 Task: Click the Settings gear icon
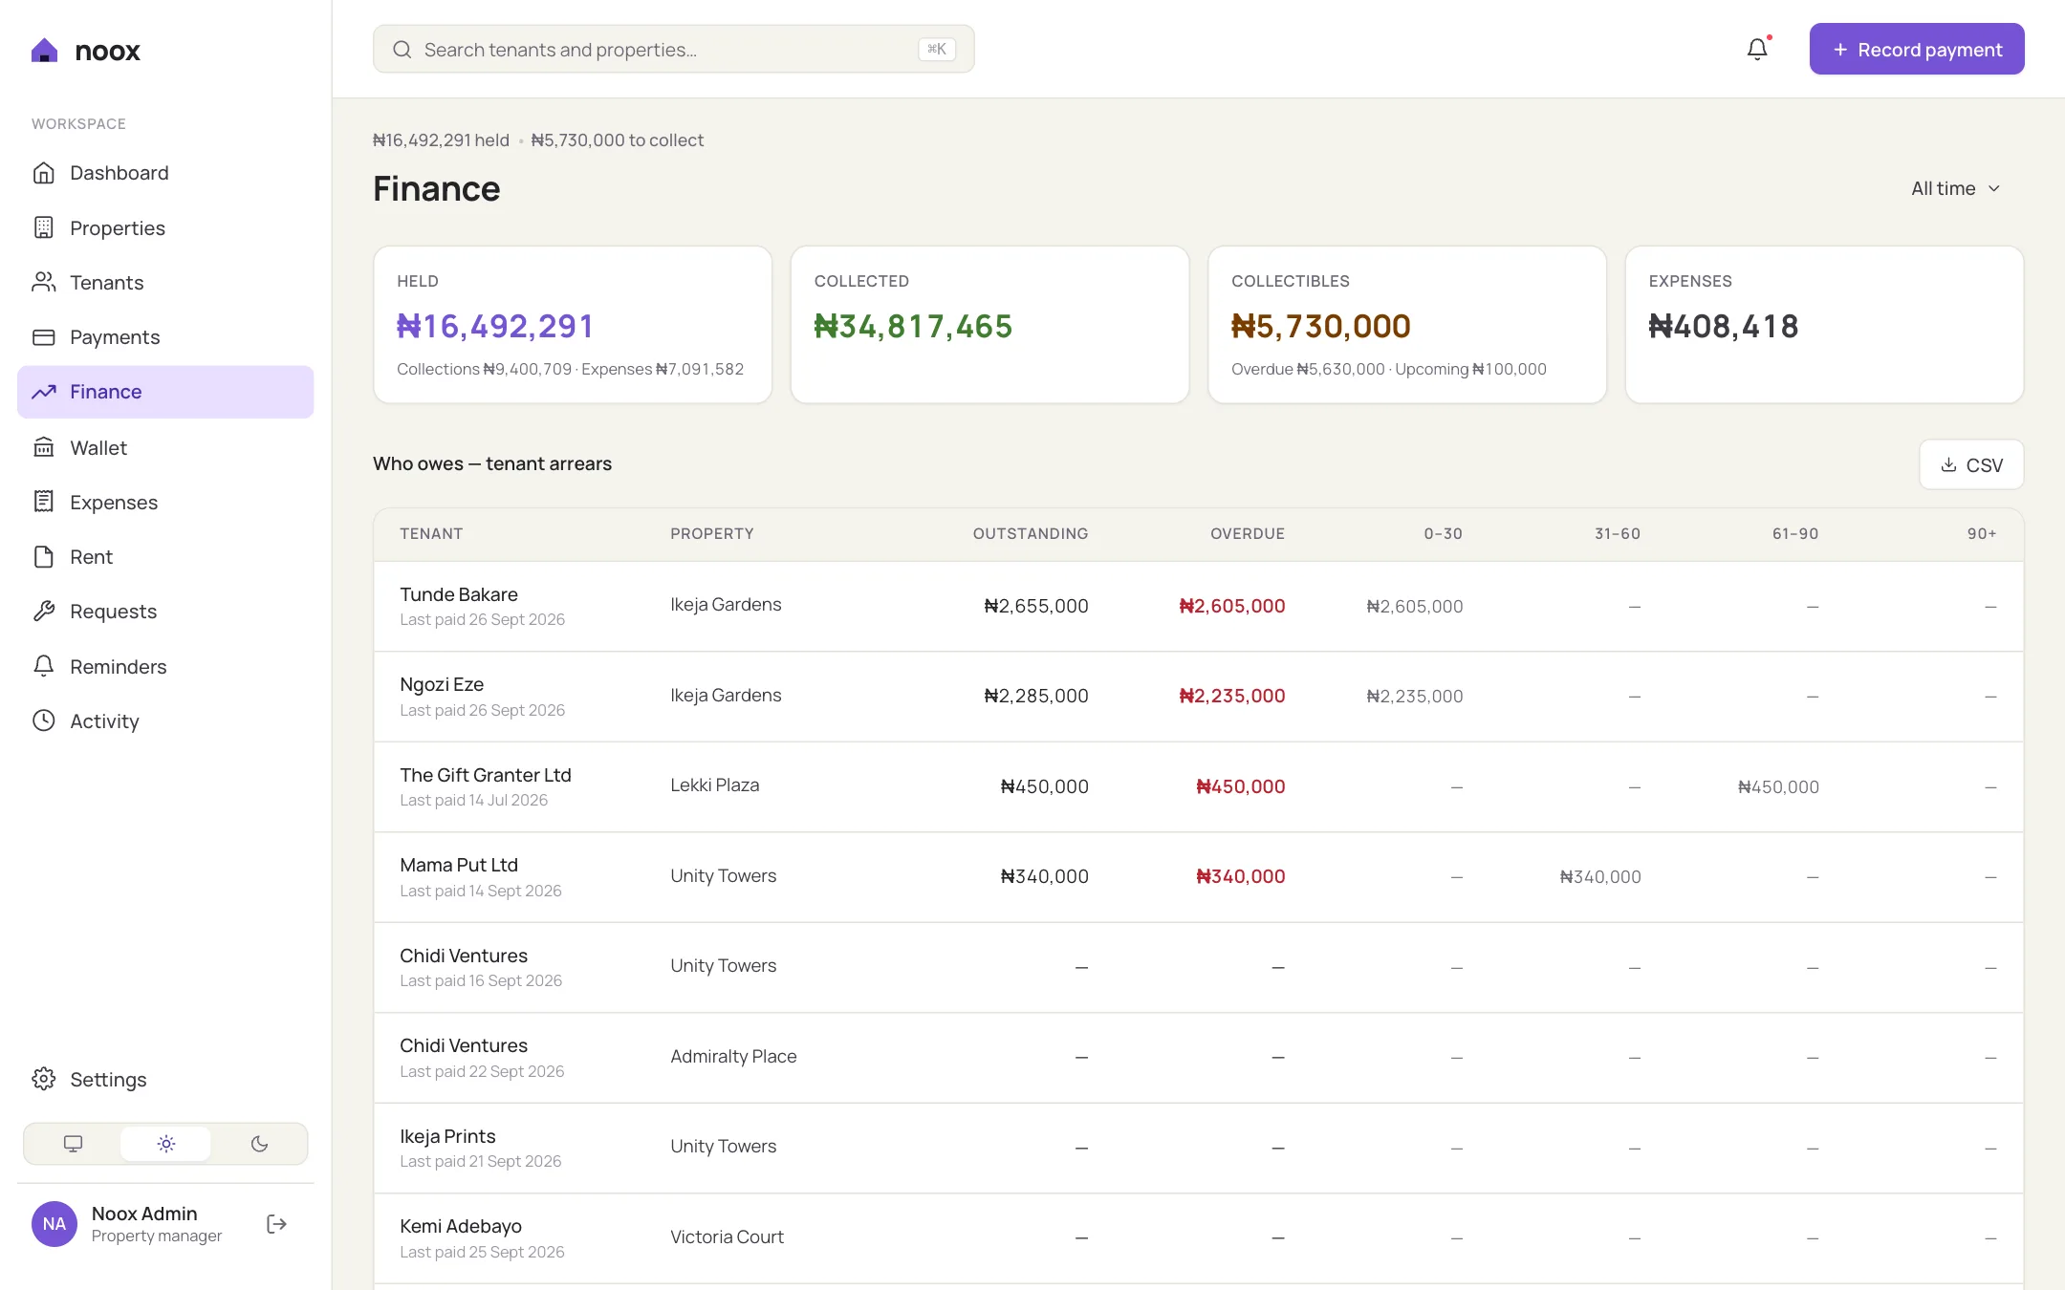point(44,1079)
